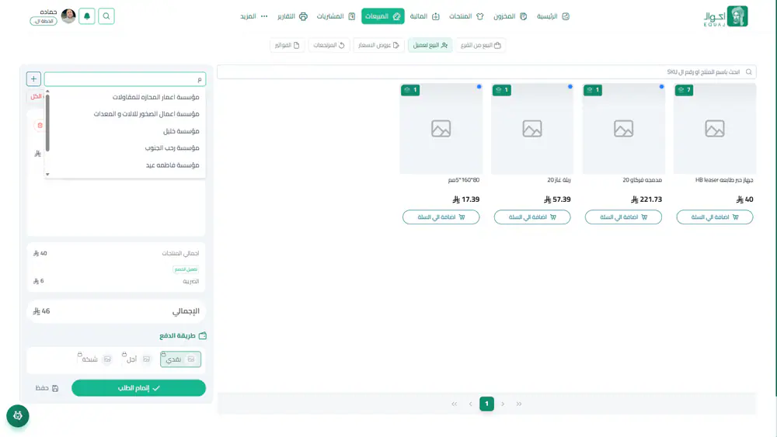
Task: Click the Equaj logo
Action: [726, 16]
